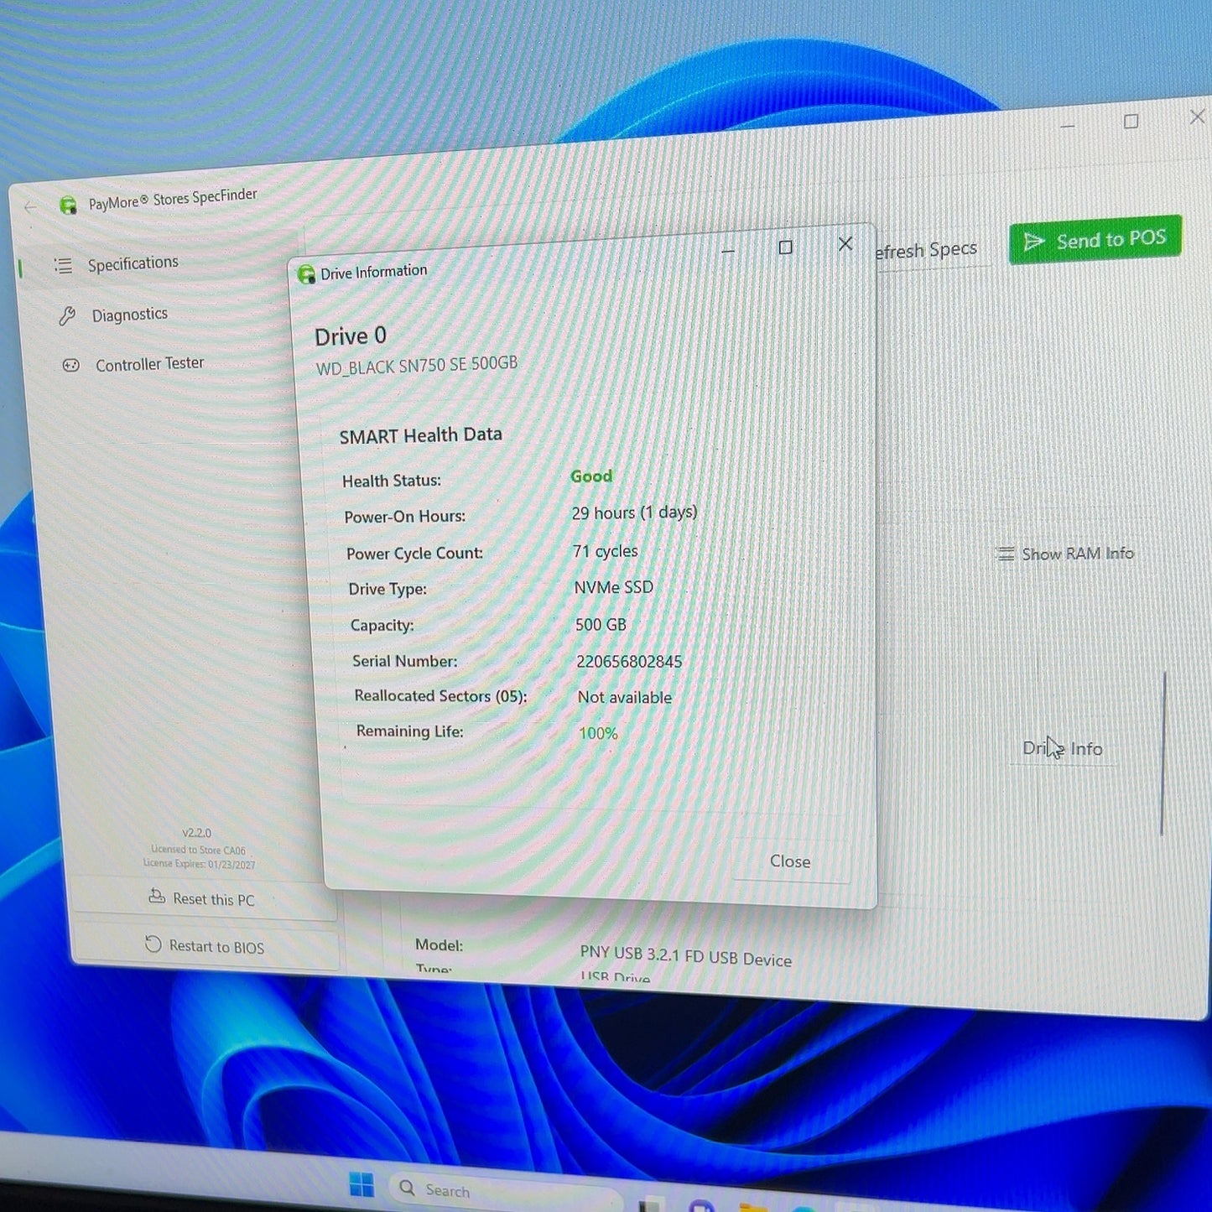Click the "NVMe SSD" drive type value
The height and width of the screenshot is (1212, 1212).
pos(614,587)
